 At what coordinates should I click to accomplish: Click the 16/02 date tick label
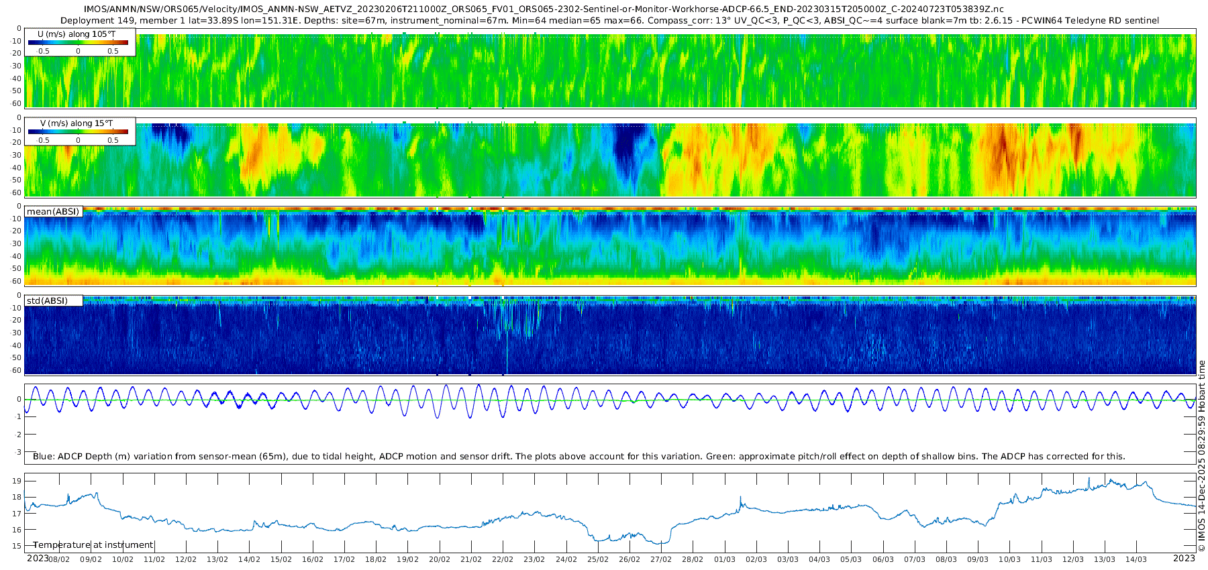313,559
